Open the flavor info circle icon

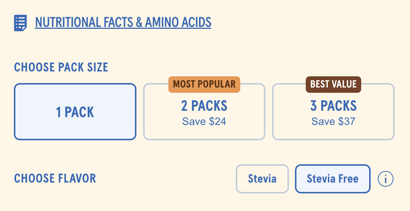tap(385, 179)
